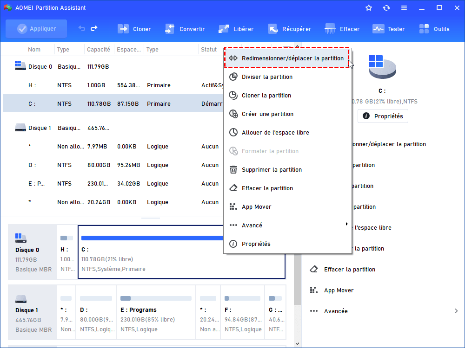
Task: Choose Allouer de l'espace libre menu entry
Action: [287, 133]
